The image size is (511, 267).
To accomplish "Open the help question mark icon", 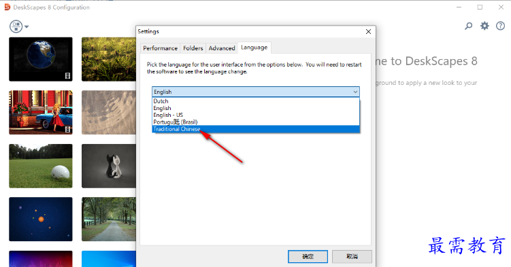I will (x=500, y=26).
